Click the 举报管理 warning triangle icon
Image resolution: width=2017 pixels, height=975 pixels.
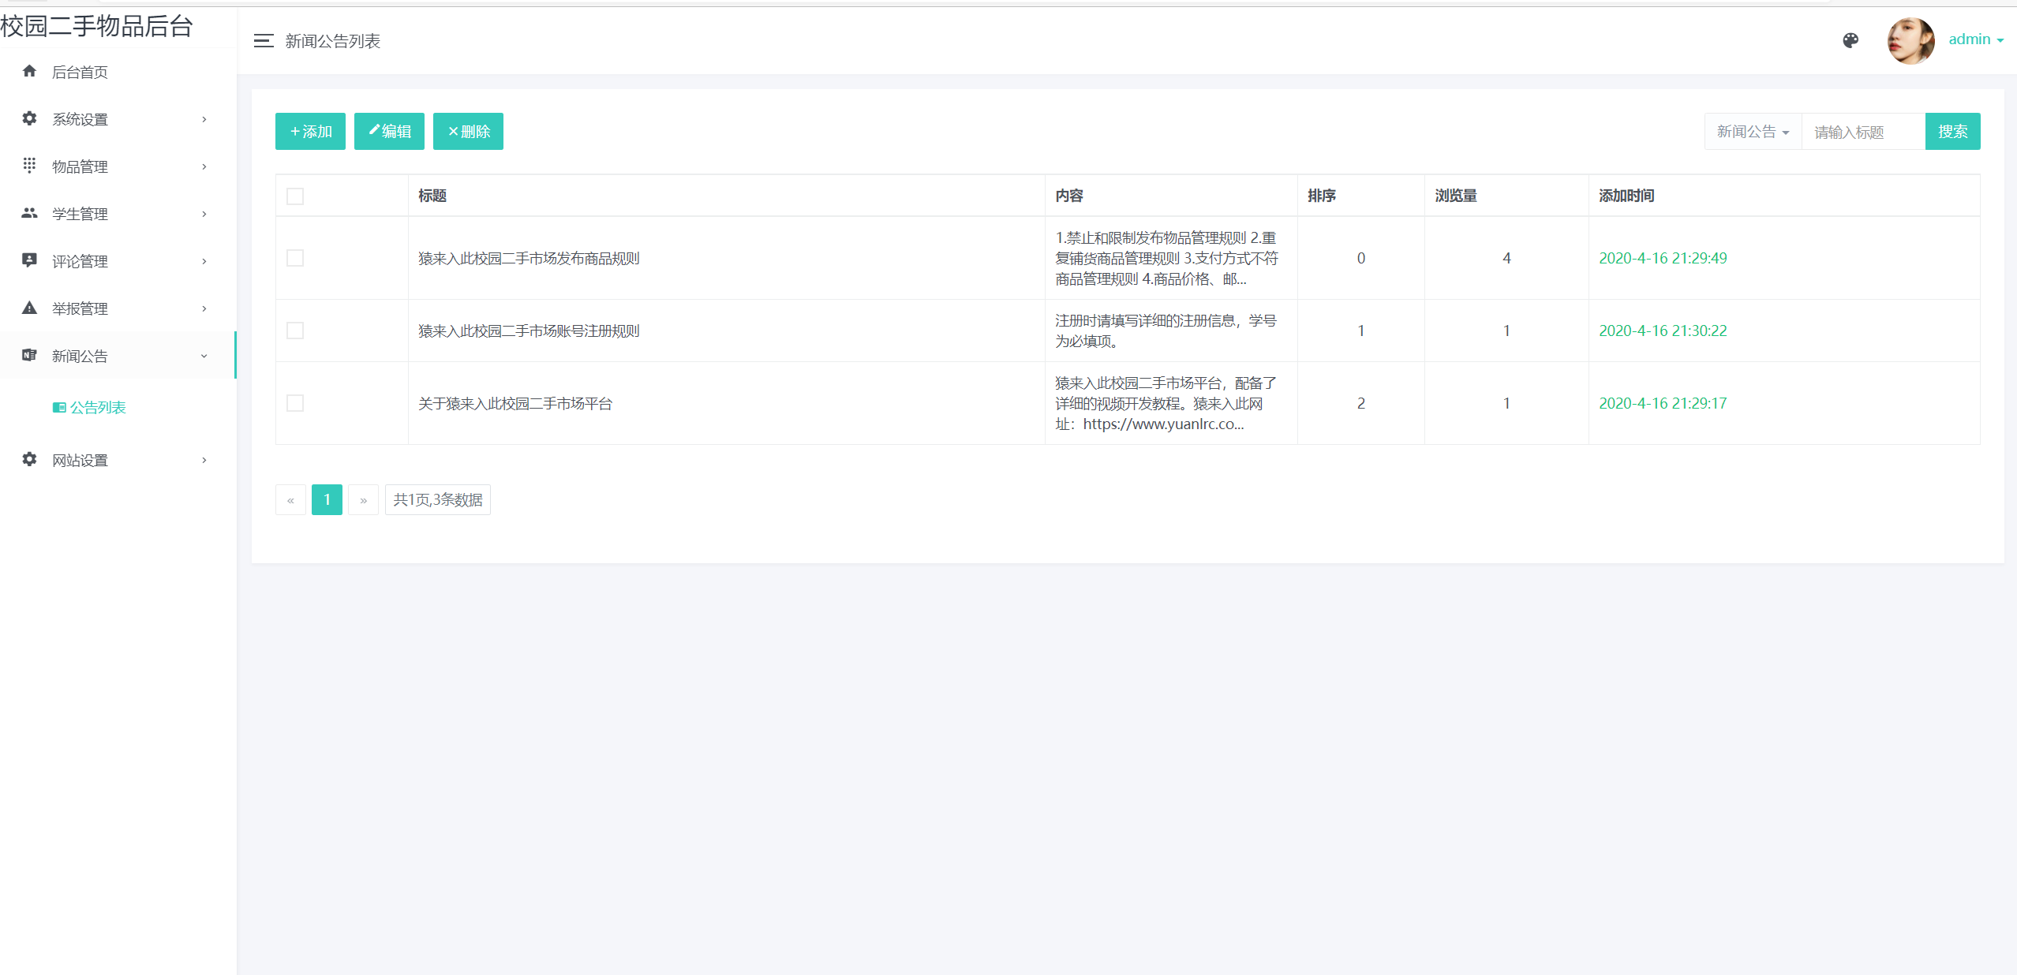coord(29,308)
